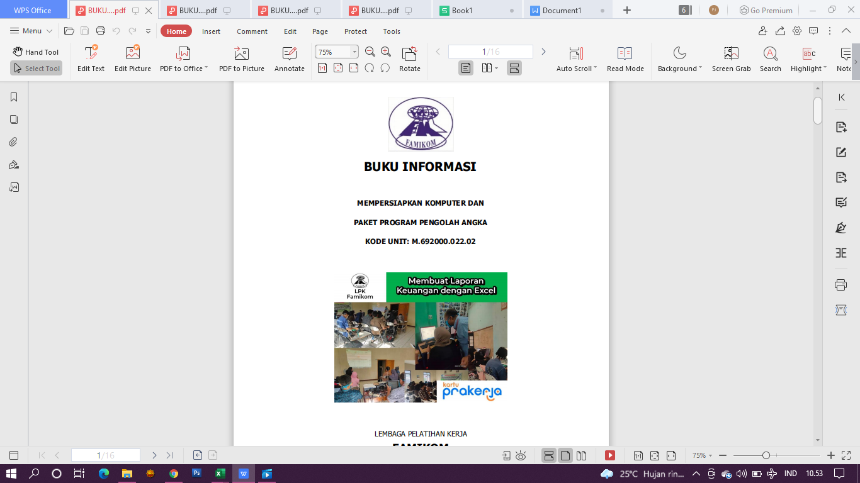This screenshot has height=483, width=860.
Task: Click the Rotate button in the ribbon
Action: (410, 59)
